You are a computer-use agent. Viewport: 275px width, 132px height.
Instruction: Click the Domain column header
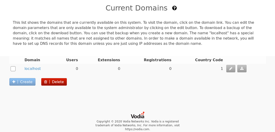click(32, 60)
